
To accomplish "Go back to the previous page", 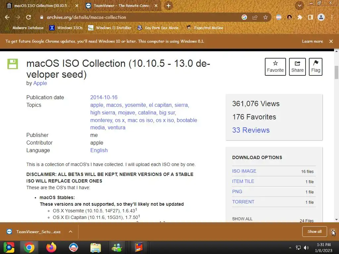I will [x=7, y=17].
